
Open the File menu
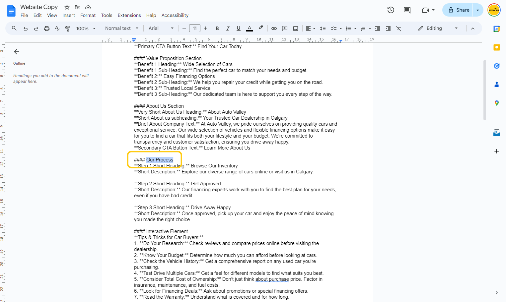tap(24, 15)
